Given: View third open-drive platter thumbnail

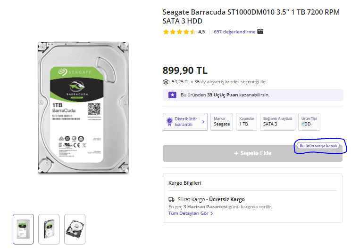Looking at the screenshot, I should (x=75, y=229).
